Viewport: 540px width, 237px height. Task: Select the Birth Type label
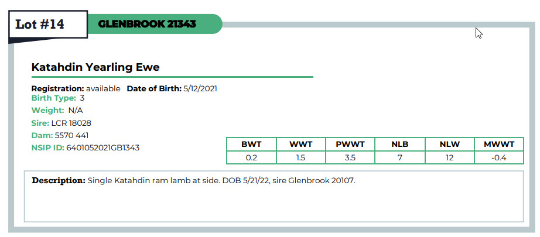[53, 98]
